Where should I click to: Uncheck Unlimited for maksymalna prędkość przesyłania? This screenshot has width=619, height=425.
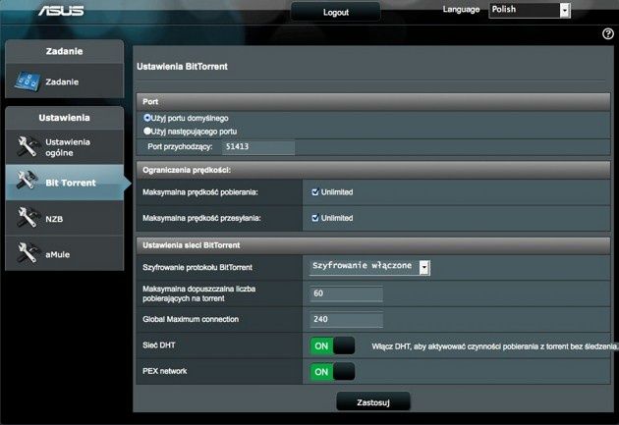pos(315,218)
